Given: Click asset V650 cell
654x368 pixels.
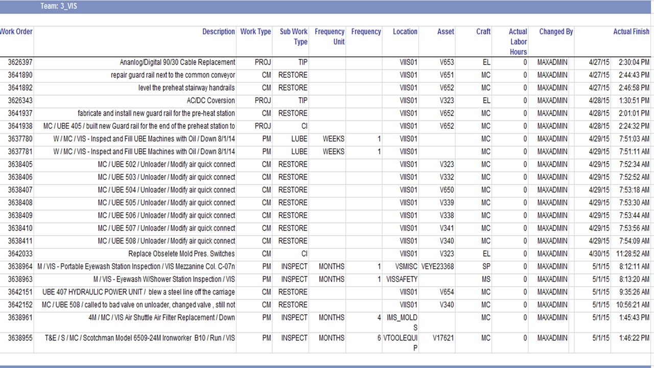Looking at the screenshot, I should 447,190.
